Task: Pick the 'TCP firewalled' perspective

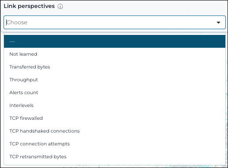Action: 114,118
